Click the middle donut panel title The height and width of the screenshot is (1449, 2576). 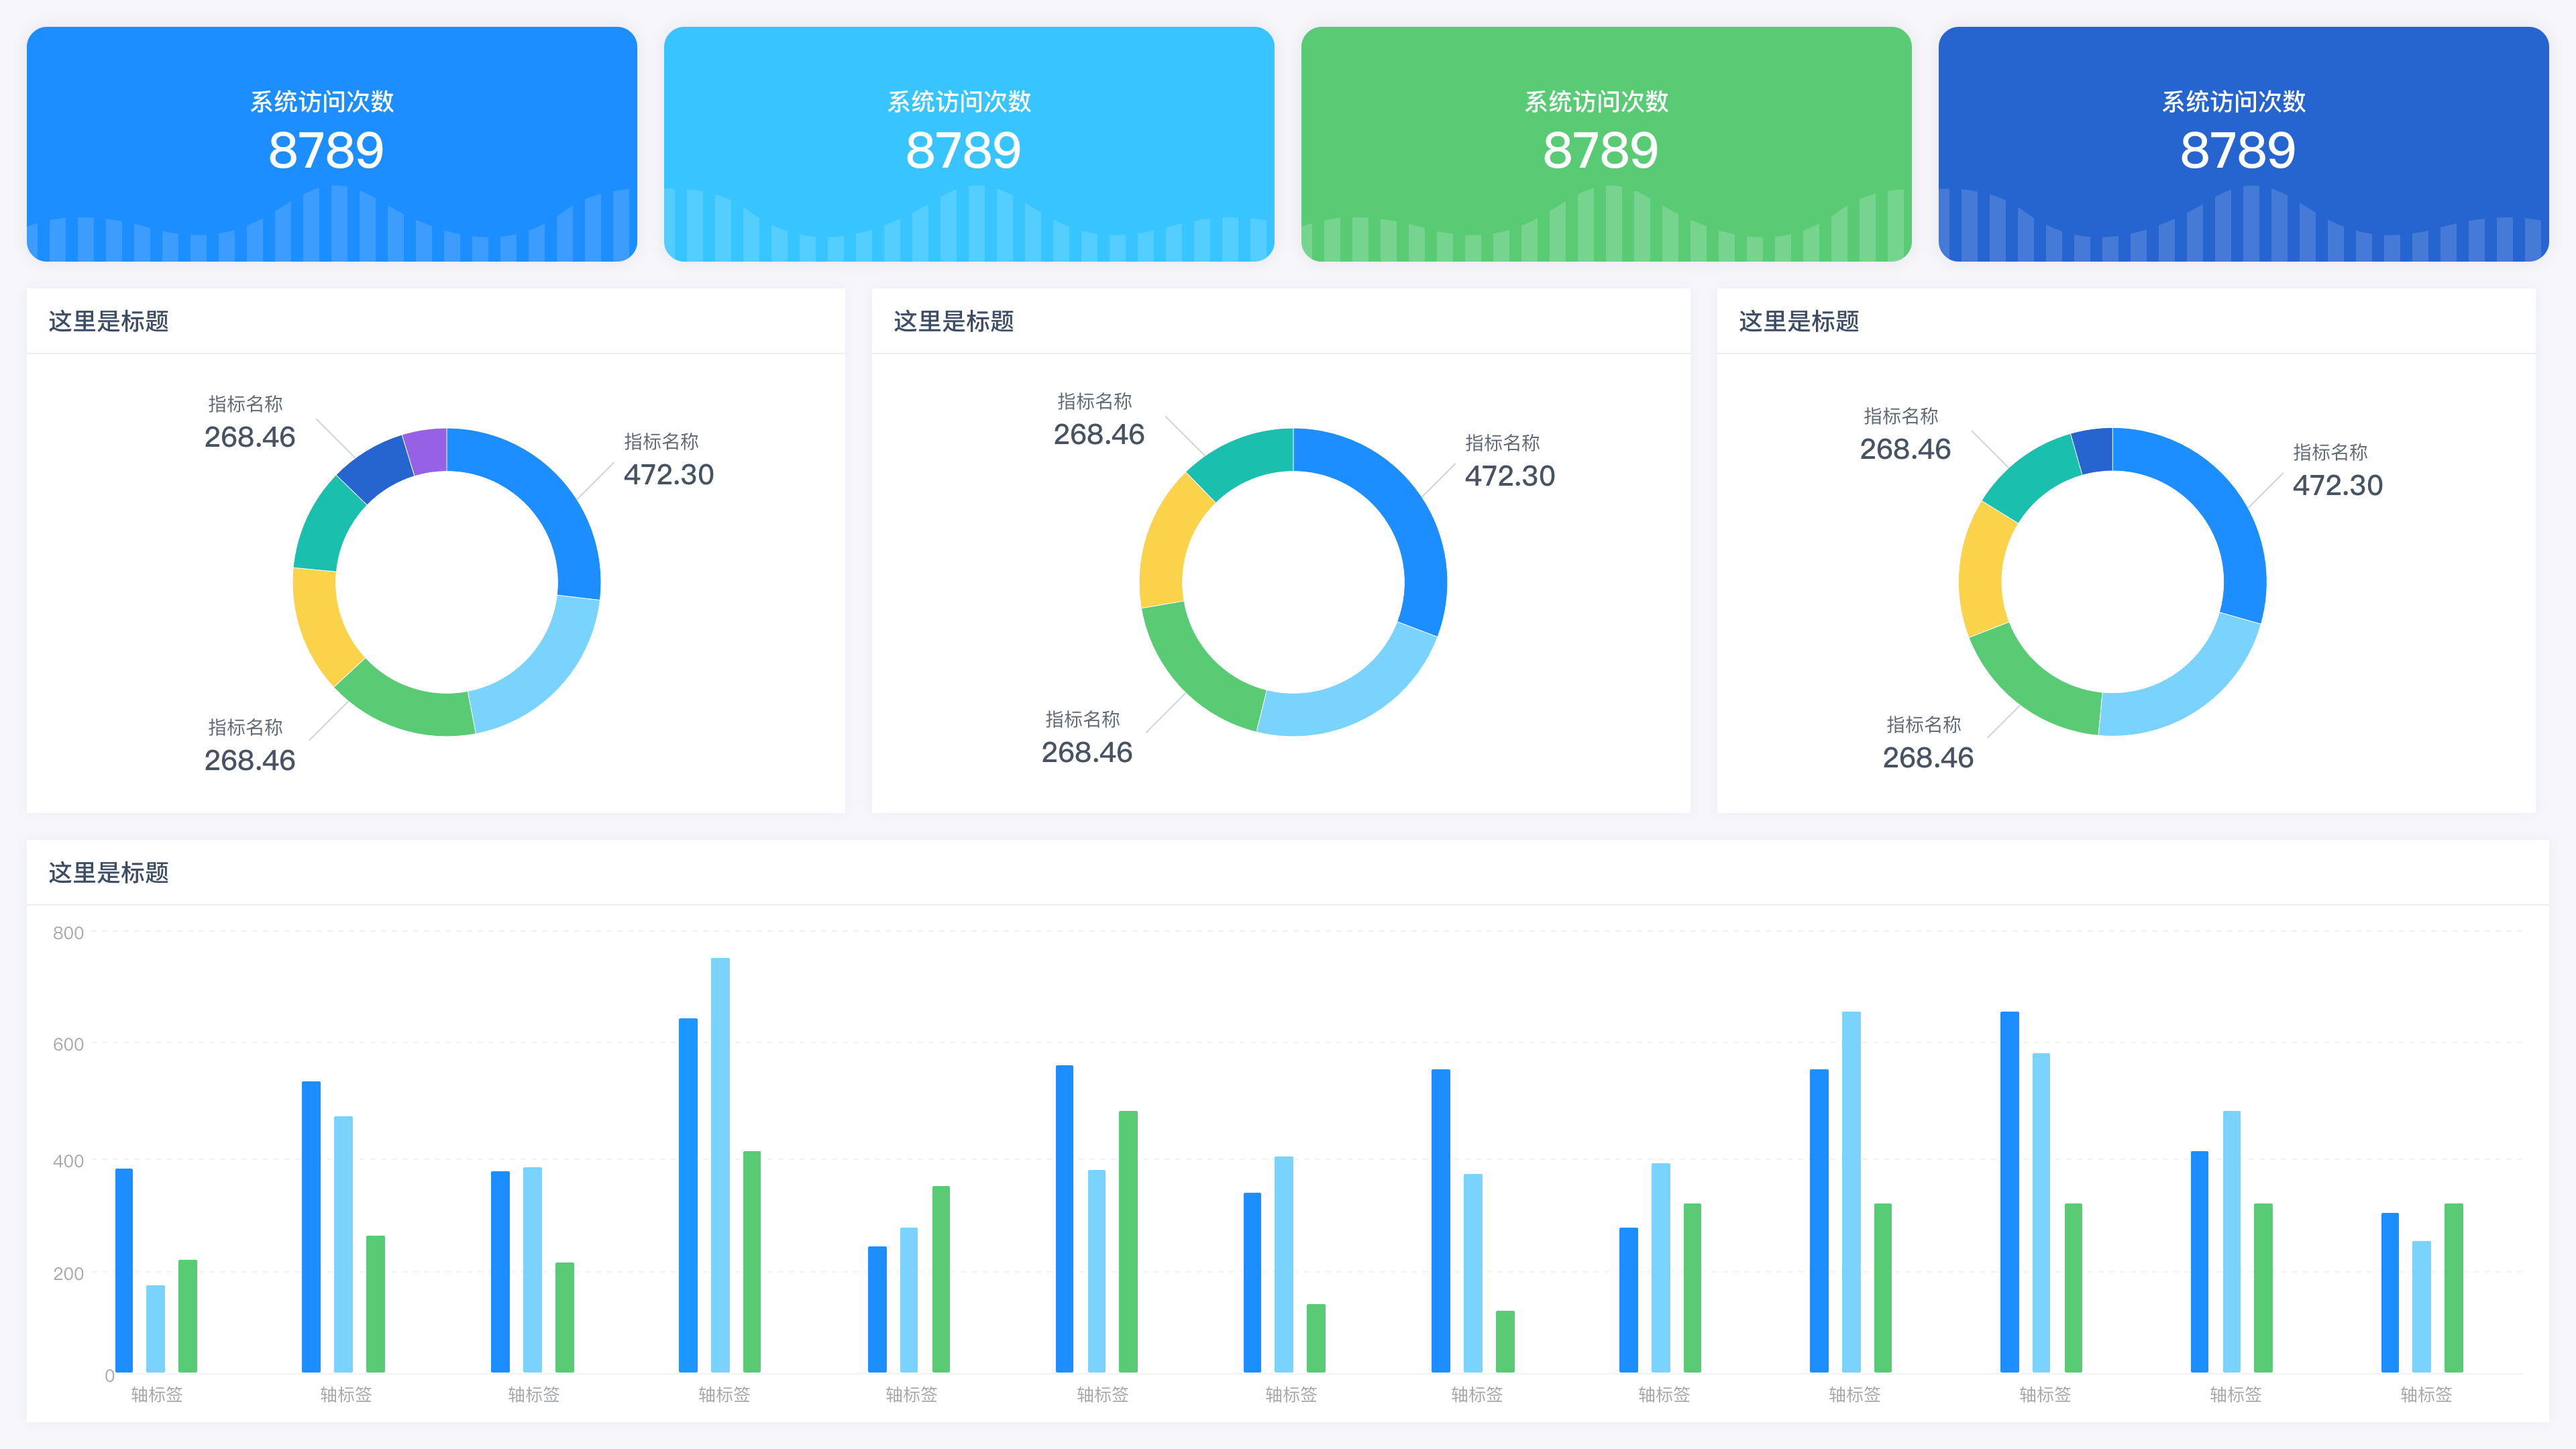[x=953, y=321]
